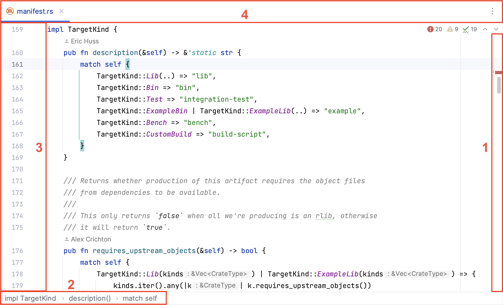Screen dimensions: 503x305
Task: Click the 'CustomBuild' enum variant
Action: [x=169, y=134]
